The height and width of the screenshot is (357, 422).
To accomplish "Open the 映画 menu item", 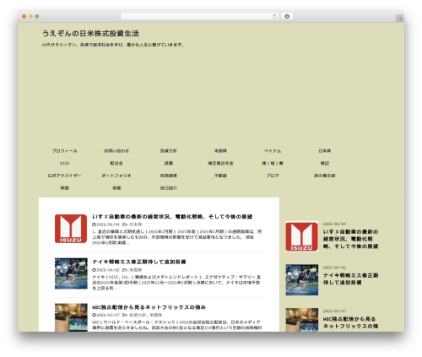I will coord(64,188).
